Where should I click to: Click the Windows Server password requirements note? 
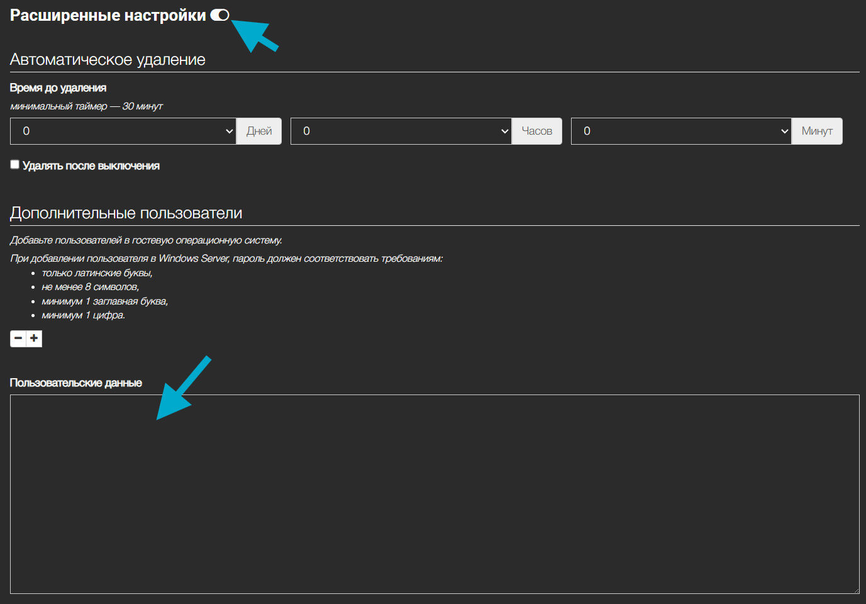click(x=226, y=259)
